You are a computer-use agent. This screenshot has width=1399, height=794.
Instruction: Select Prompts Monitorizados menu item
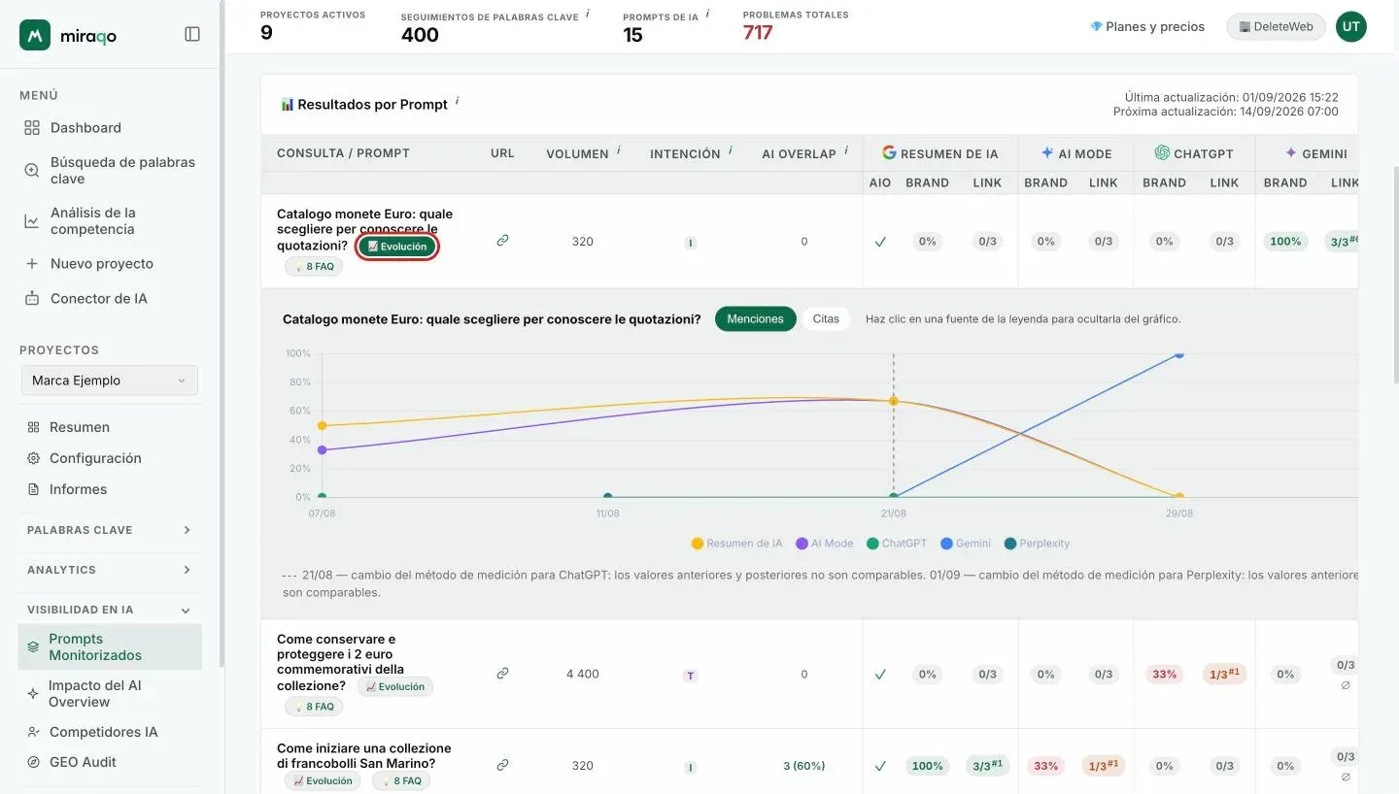tap(110, 646)
